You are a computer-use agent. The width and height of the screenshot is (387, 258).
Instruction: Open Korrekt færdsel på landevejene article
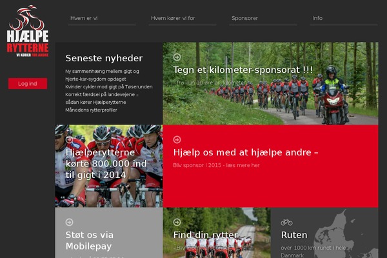[x=102, y=98]
